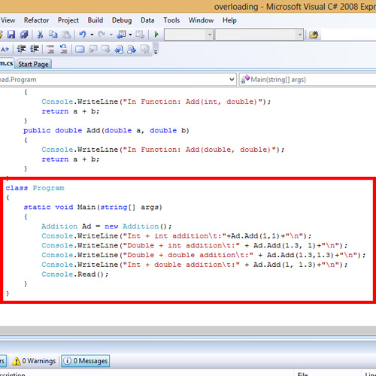Open the Refactor menu
The image size is (376, 376).
coord(36,20)
